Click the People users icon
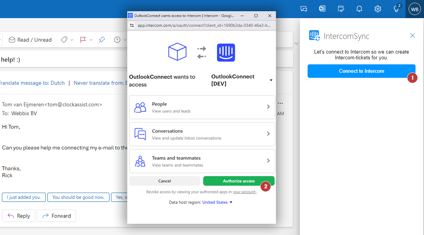424x235 pixels. pyautogui.click(x=140, y=107)
